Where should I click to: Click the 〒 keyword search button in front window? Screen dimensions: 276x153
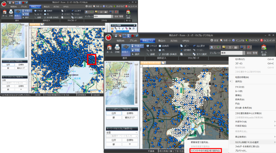pyautogui.click(x=130, y=144)
